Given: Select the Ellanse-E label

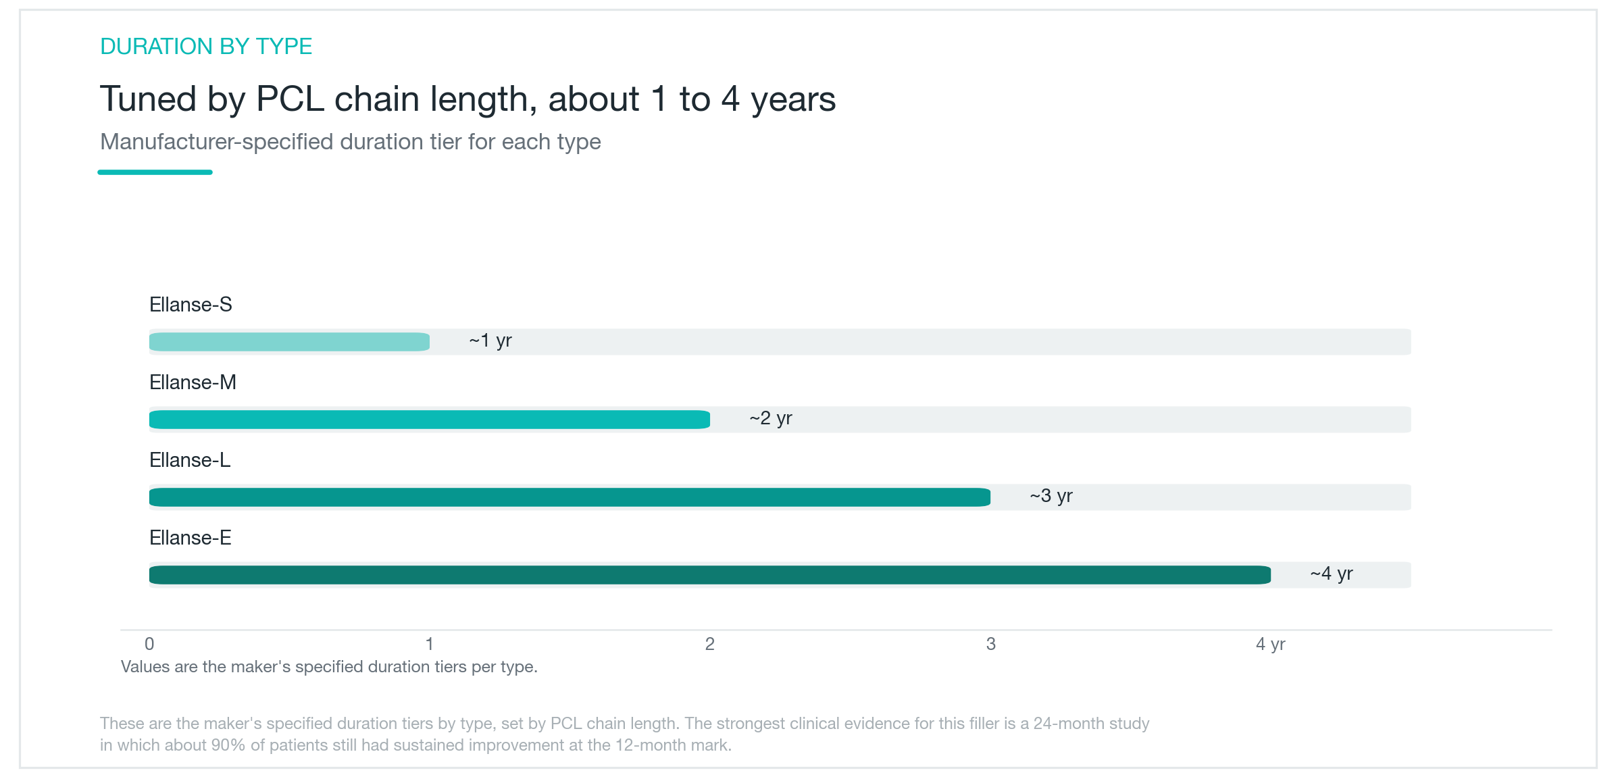Looking at the screenshot, I should 190,538.
